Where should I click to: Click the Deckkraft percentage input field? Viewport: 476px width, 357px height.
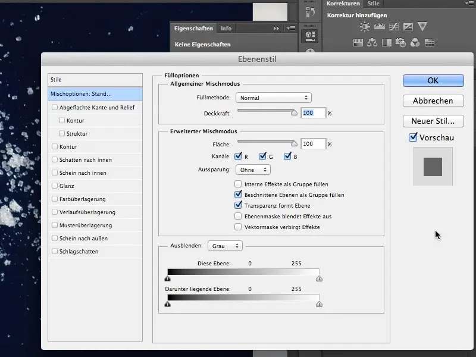point(314,113)
